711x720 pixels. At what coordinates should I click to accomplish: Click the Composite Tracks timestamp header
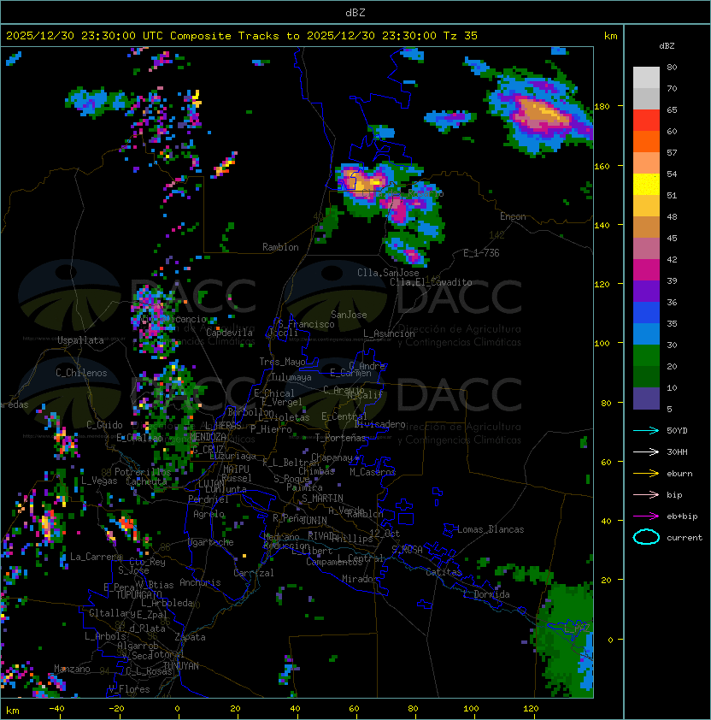tap(242, 36)
